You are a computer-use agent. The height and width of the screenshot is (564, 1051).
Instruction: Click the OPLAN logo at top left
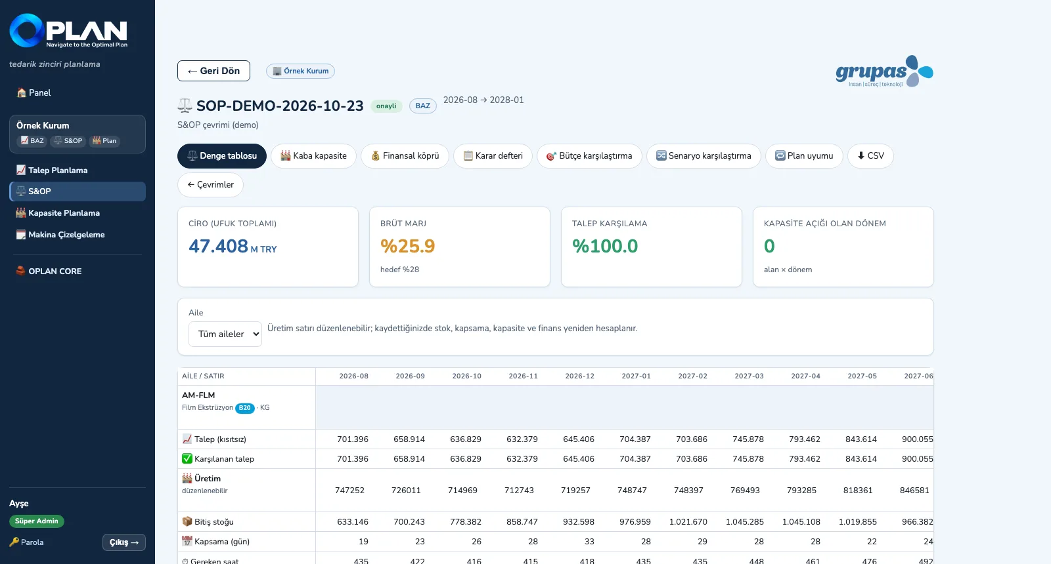pos(68,31)
